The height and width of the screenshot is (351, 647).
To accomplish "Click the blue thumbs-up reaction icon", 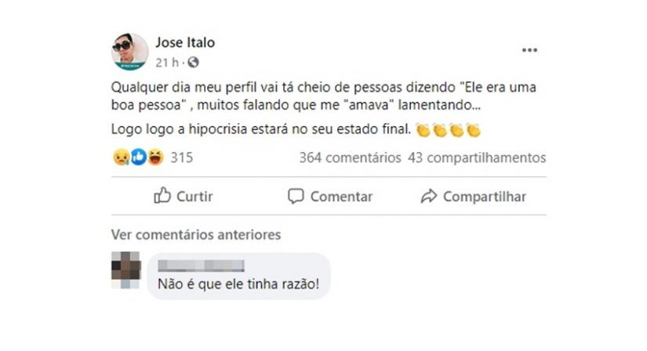I will (x=138, y=157).
